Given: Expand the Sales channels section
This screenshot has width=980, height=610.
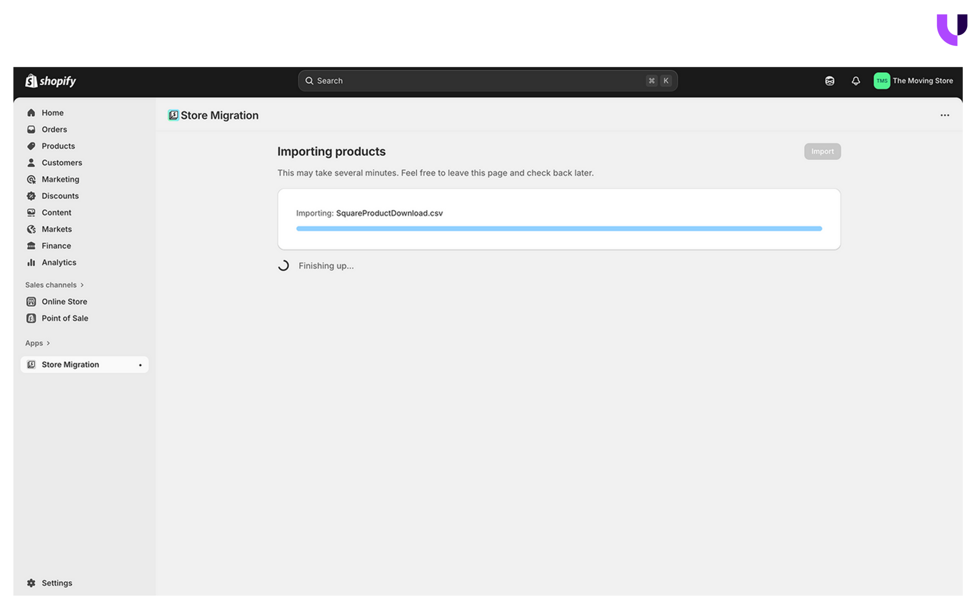Looking at the screenshot, I should click(x=54, y=285).
